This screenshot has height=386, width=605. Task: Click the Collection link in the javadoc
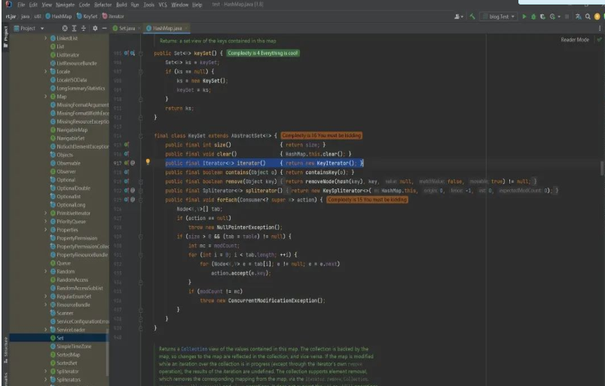194,349
